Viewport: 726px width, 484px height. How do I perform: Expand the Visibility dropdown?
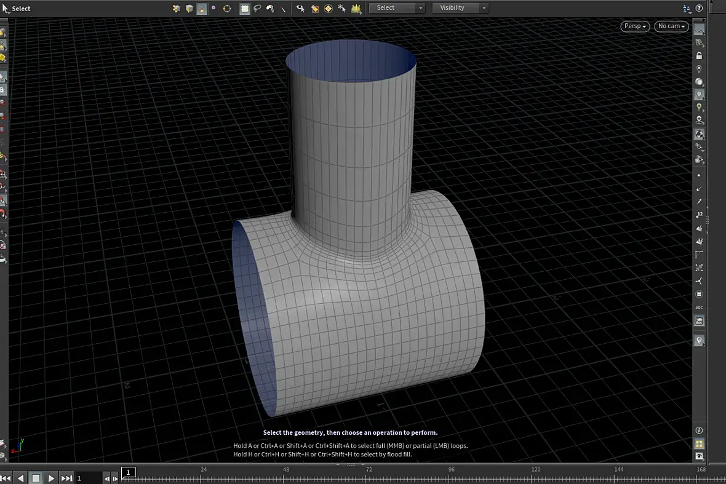click(x=460, y=8)
